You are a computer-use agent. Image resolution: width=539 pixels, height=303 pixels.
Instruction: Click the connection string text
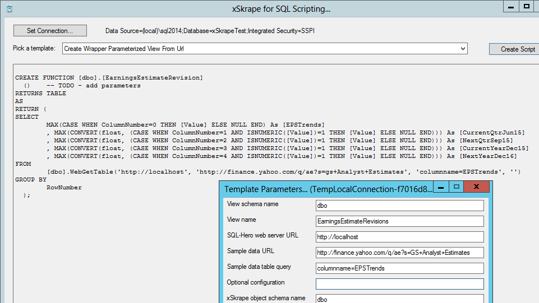[210, 31]
